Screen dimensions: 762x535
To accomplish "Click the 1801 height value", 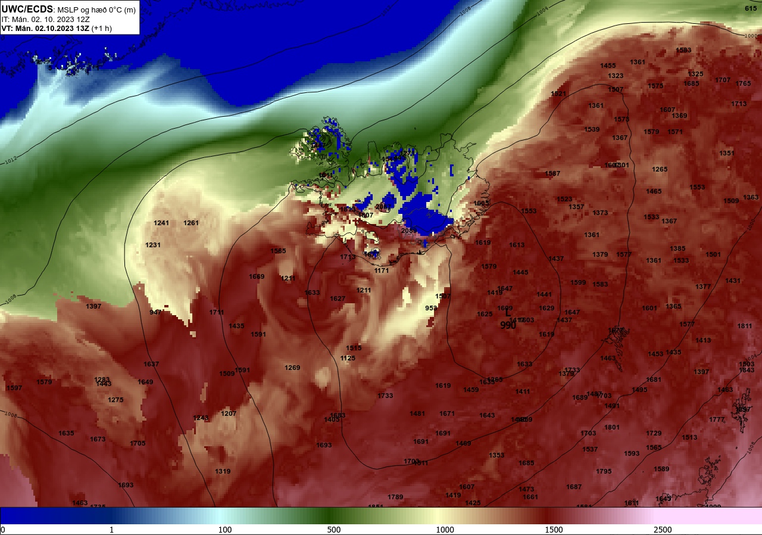I will pos(612,427).
